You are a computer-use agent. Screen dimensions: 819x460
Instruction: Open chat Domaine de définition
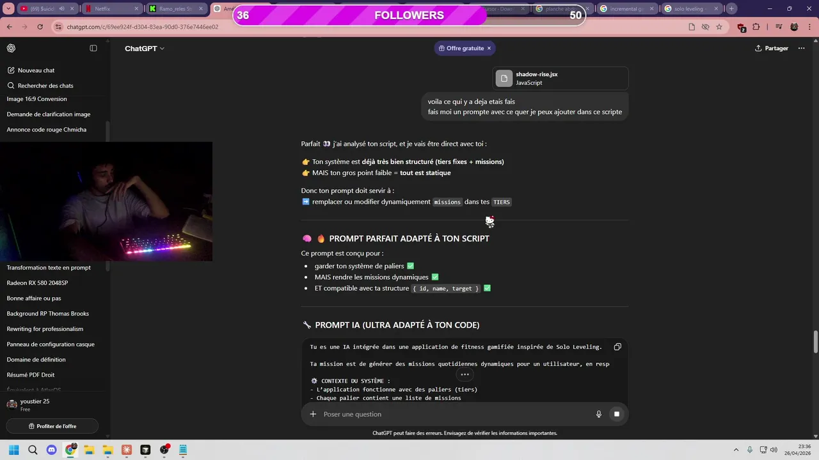pyautogui.click(x=36, y=360)
